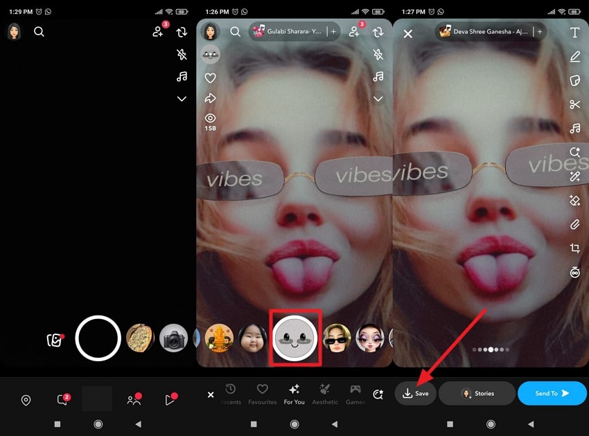Image resolution: width=589 pixels, height=436 pixels.
Task: Select the scissors cutout tool
Action: point(574,105)
